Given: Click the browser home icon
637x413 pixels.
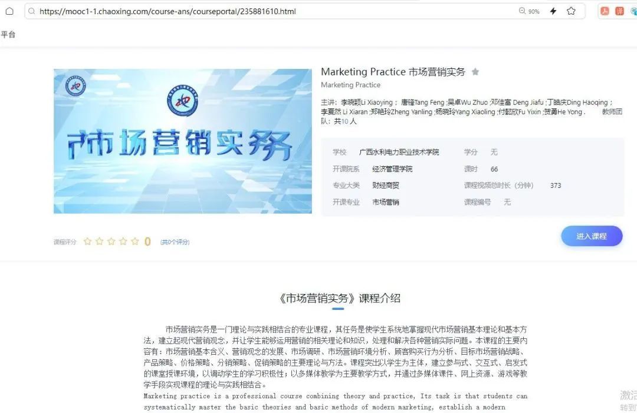Looking at the screenshot, I should [x=9, y=11].
